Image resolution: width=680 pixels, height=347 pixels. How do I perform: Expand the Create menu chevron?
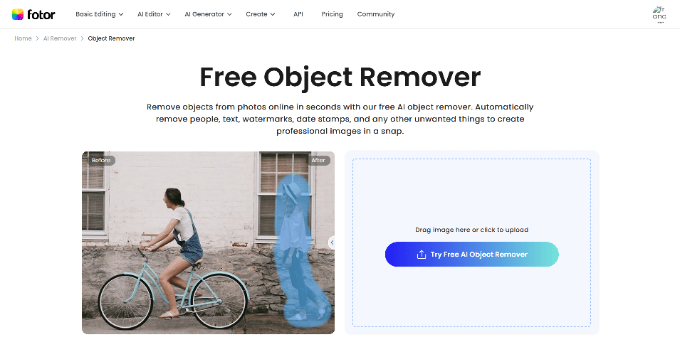(x=273, y=14)
